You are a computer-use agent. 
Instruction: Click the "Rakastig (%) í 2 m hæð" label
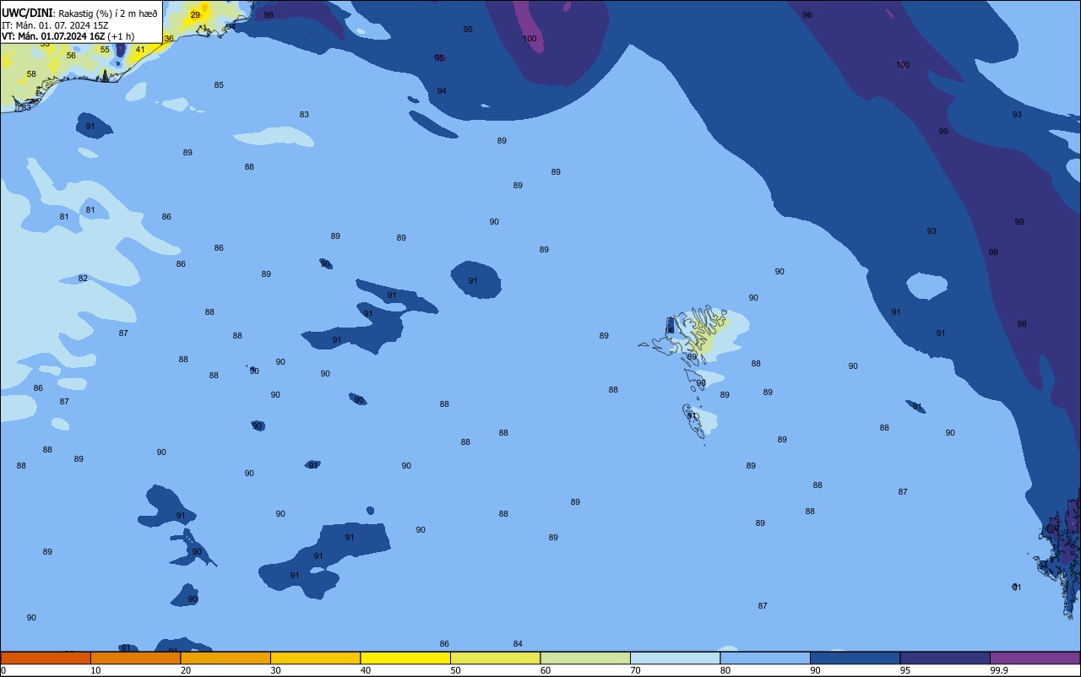tap(107, 14)
